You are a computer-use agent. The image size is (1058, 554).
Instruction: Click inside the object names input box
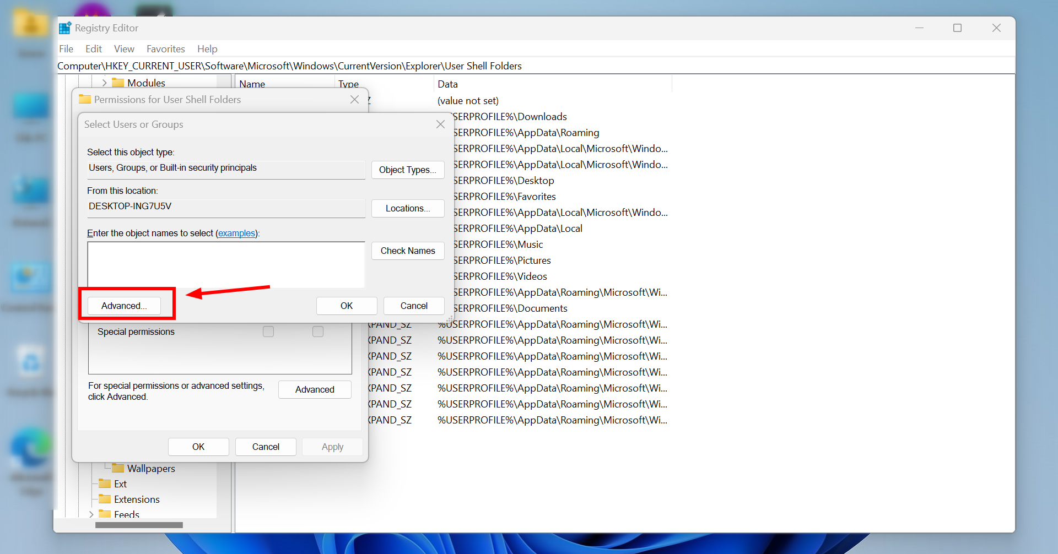tap(226, 265)
